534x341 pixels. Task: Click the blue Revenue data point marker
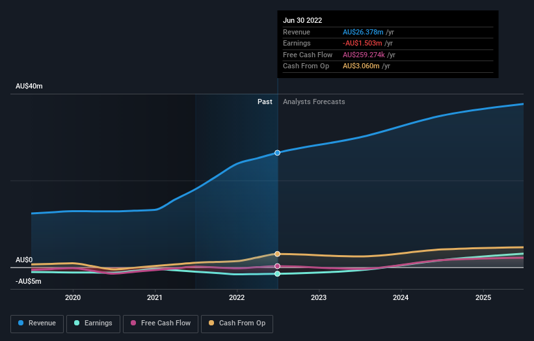pos(277,153)
